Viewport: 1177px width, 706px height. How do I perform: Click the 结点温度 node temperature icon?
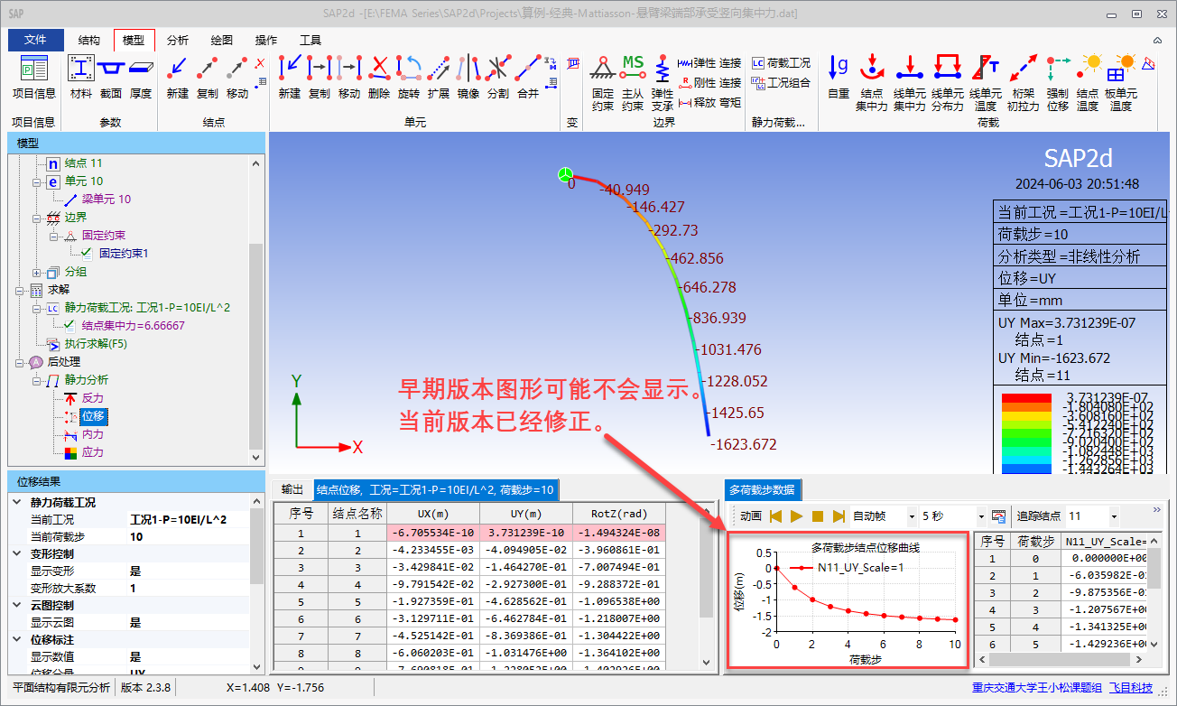(1088, 81)
